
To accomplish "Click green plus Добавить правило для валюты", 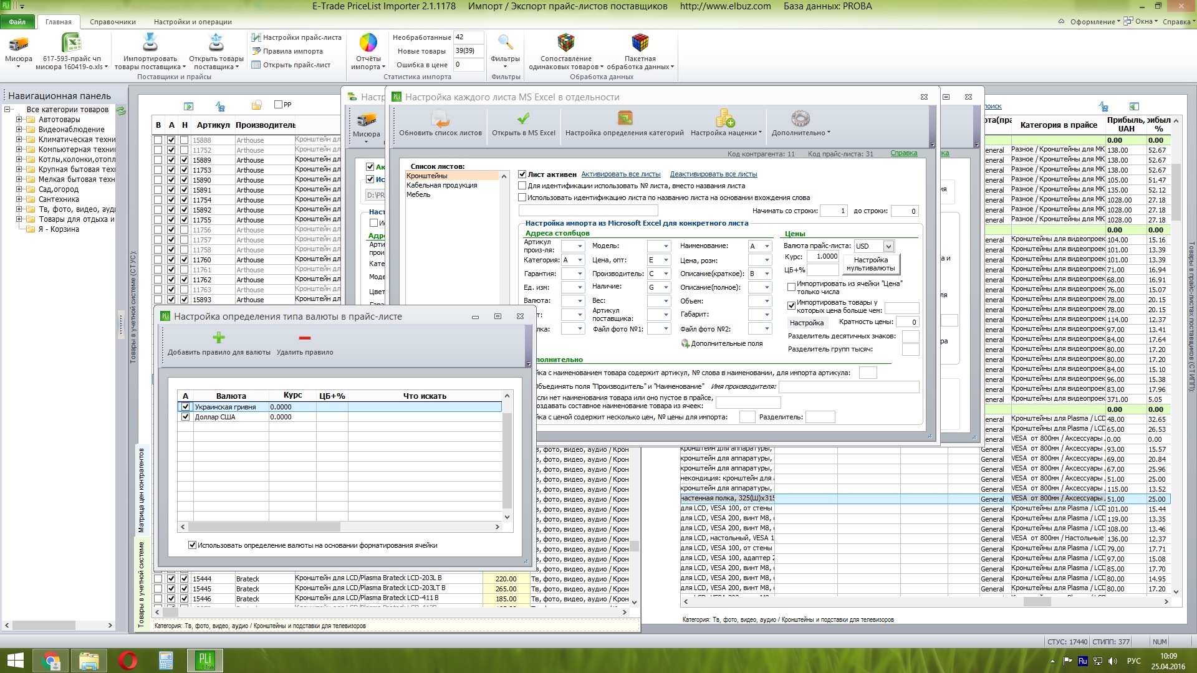I will [218, 338].
